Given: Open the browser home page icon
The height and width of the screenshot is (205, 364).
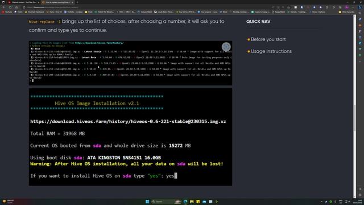Looking at the screenshot, I should [x=16, y=7].
